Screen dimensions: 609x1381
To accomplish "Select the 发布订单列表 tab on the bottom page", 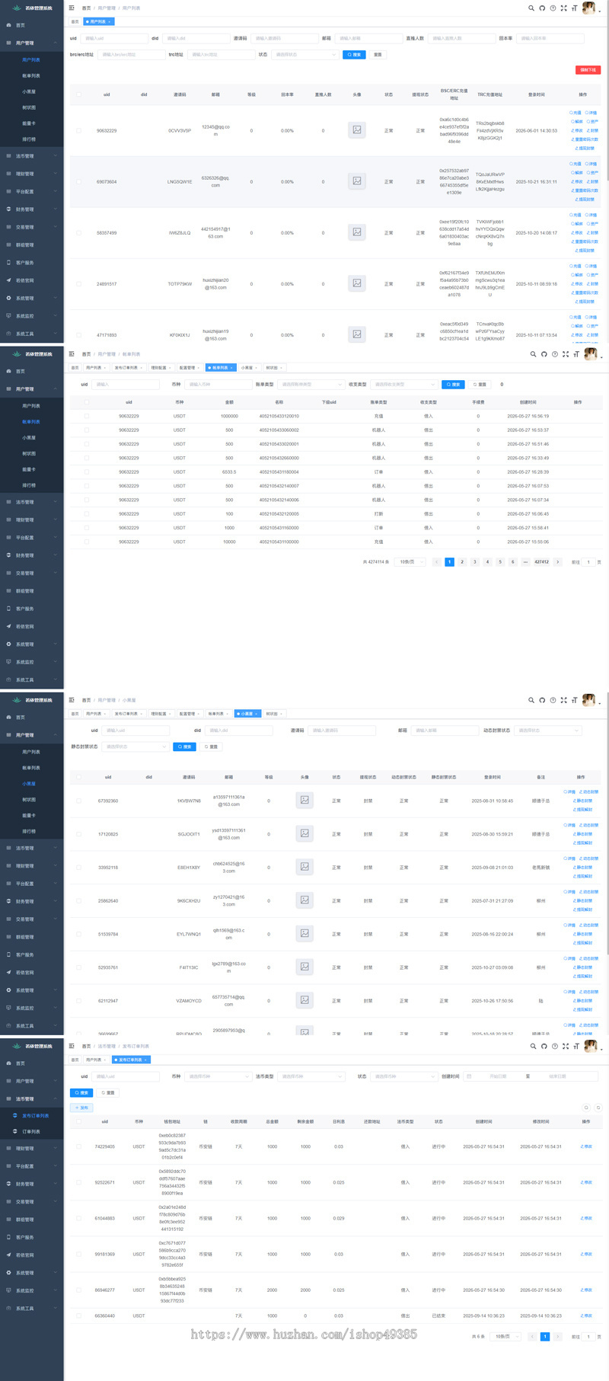I will click(131, 1060).
